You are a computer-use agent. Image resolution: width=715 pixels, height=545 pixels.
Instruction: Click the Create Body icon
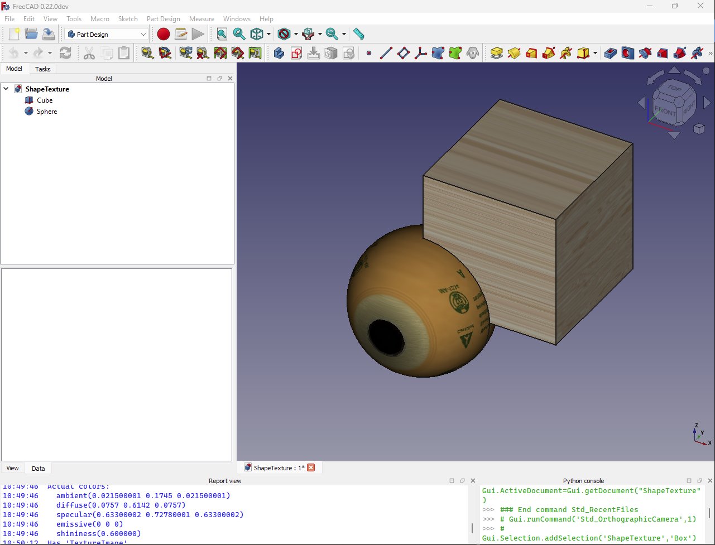pos(279,53)
